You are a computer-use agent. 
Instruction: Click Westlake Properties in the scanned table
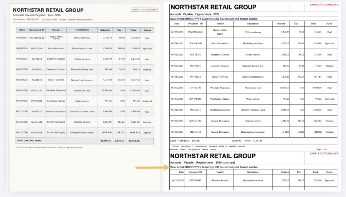click(x=56, y=90)
